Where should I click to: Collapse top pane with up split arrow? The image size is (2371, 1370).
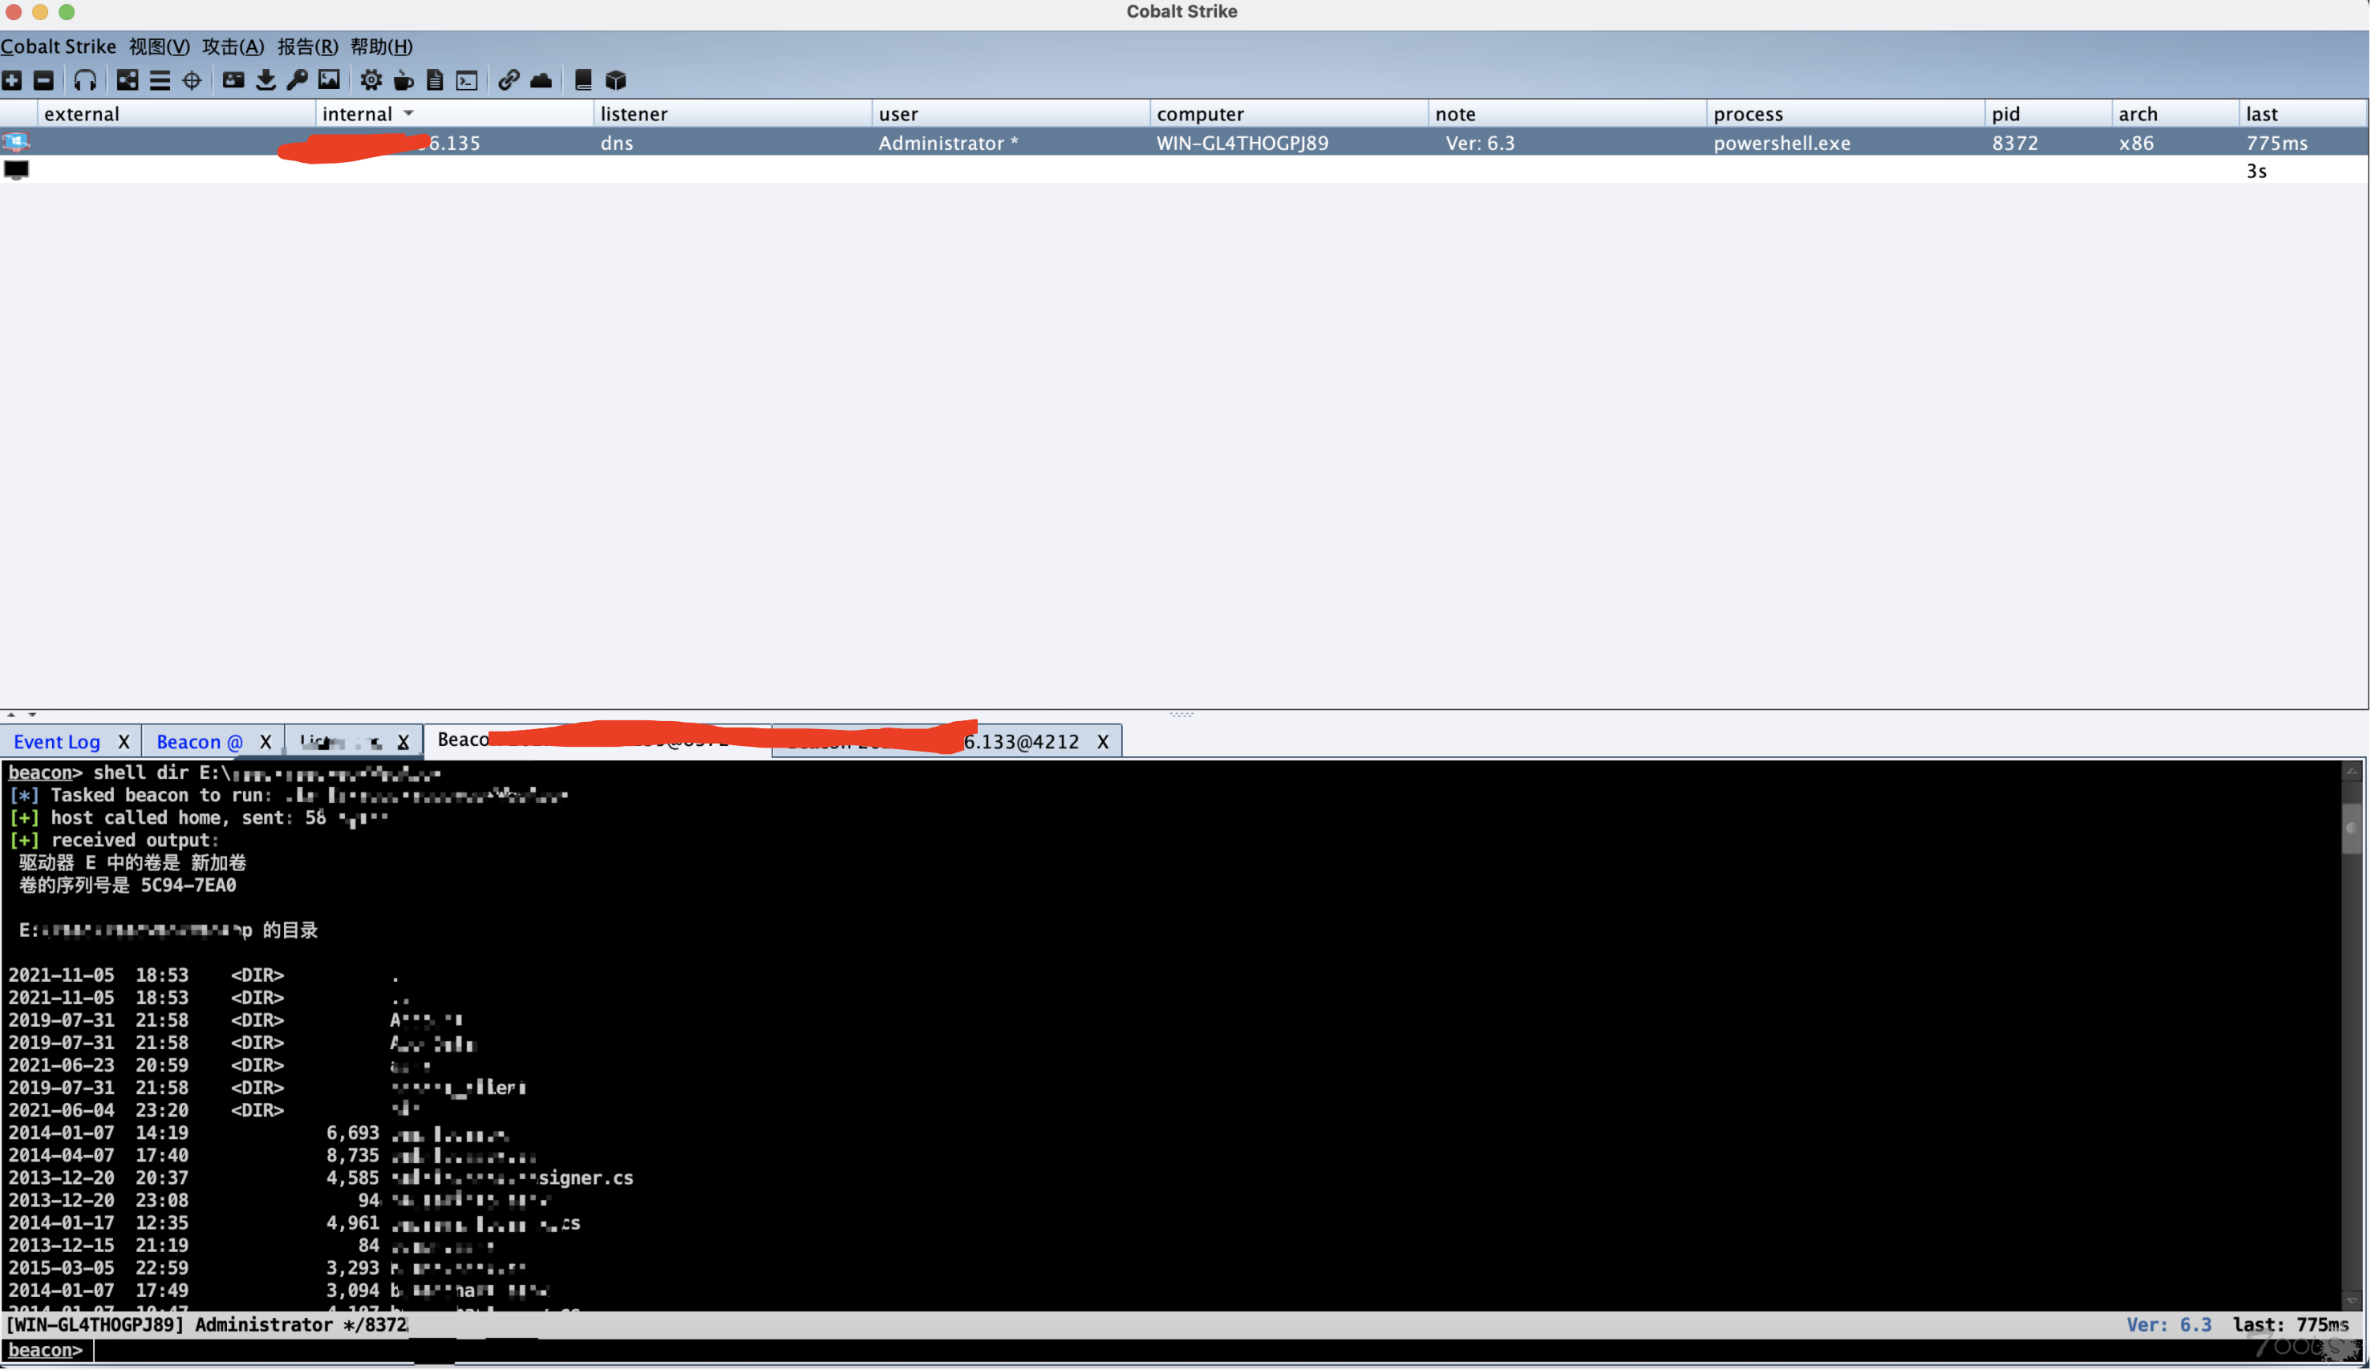[11, 715]
